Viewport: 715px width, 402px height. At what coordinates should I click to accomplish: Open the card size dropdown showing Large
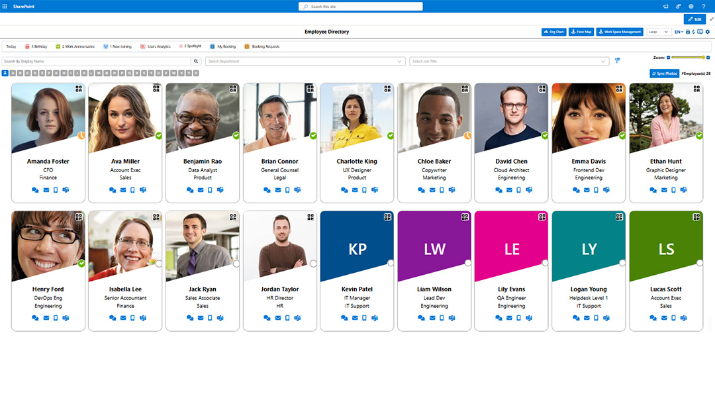click(x=659, y=32)
